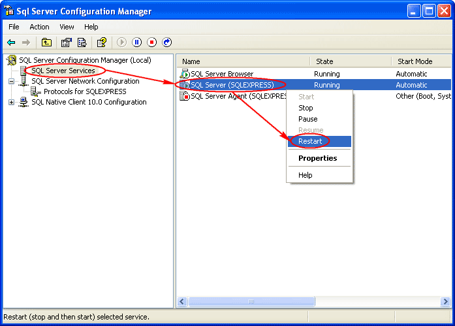Click the Help toolbar icon
The image size is (455, 326).
(101, 42)
